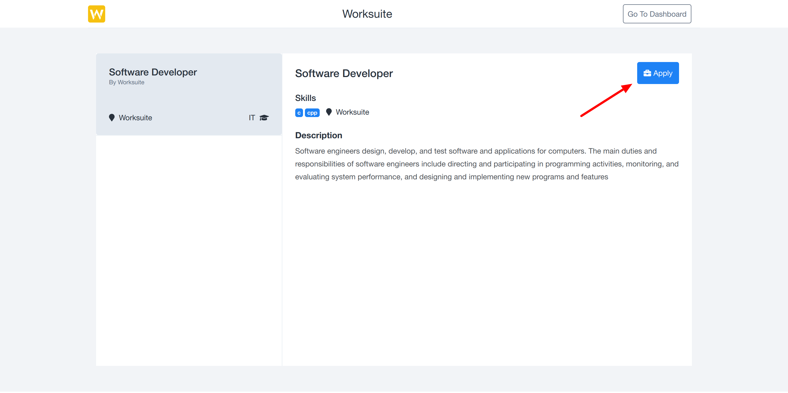Click the Worksuite location text under Skills
788x393 pixels.
tap(352, 112)
